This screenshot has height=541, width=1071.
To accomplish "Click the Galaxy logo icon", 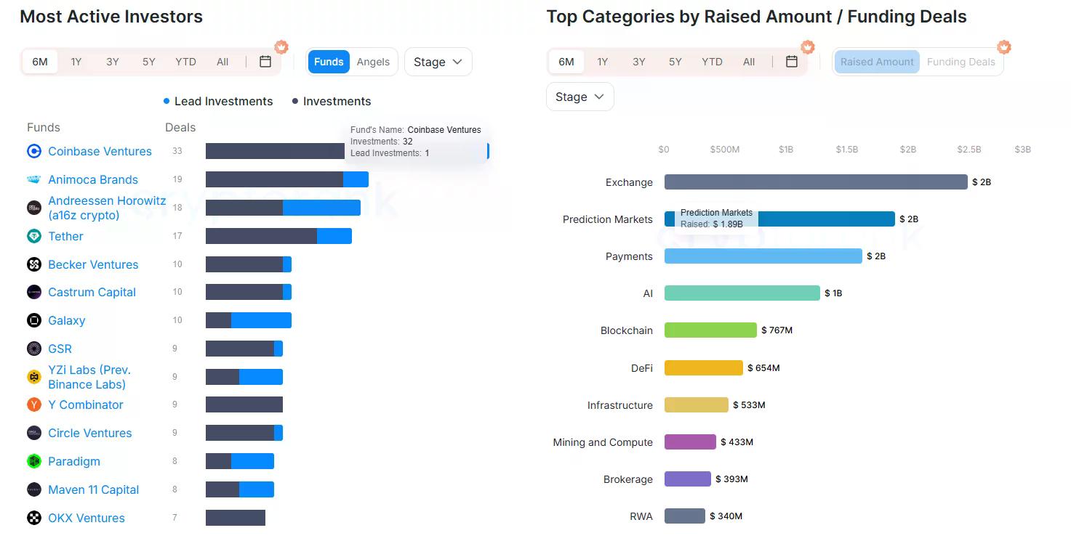I will (34, 320).
